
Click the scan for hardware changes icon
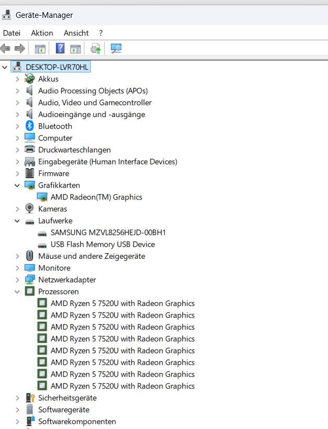(116, 49)
